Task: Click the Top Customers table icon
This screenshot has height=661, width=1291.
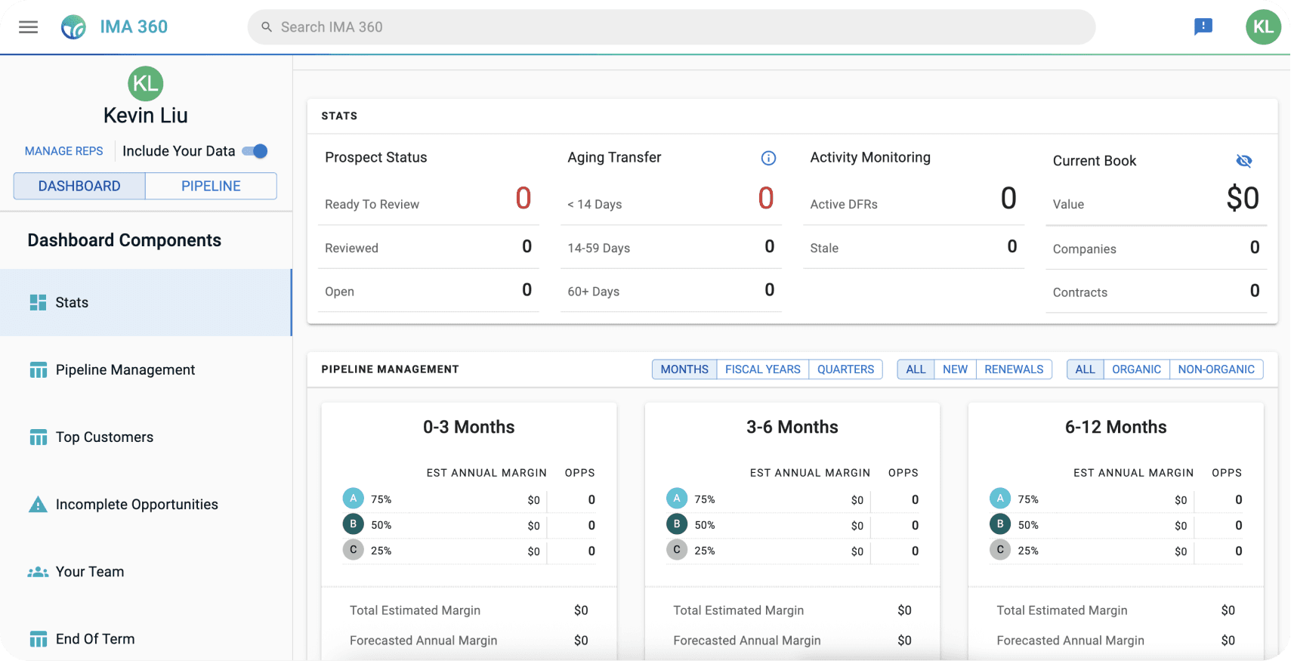Action: (38, 437)
